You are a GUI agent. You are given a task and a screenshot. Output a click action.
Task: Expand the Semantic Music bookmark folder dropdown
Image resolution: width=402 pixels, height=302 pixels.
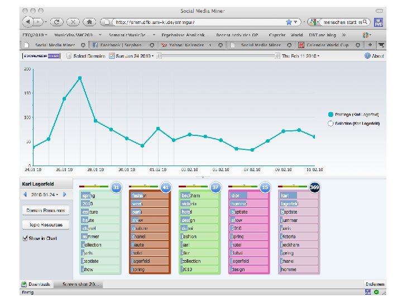point(154,35)
